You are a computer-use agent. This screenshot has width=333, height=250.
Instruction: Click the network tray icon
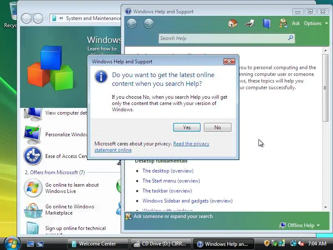click(293, 243)
